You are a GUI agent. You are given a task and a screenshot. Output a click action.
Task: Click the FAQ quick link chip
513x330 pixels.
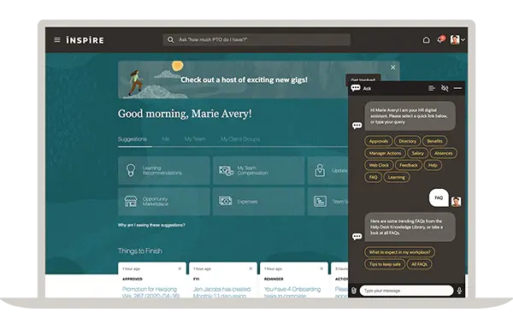point(373,177)
